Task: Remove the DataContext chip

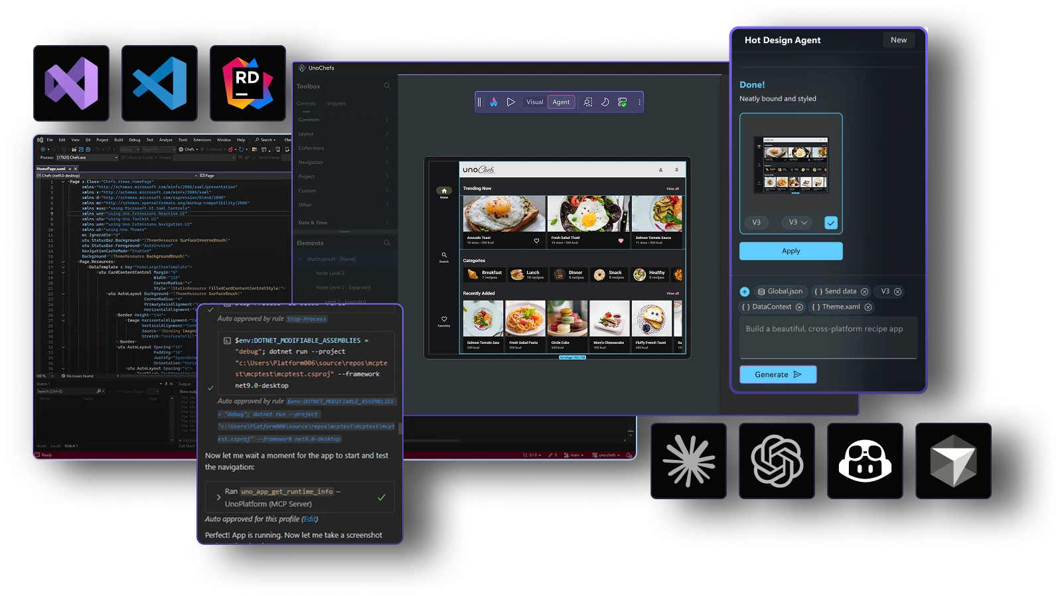Action: click(799, 307)
